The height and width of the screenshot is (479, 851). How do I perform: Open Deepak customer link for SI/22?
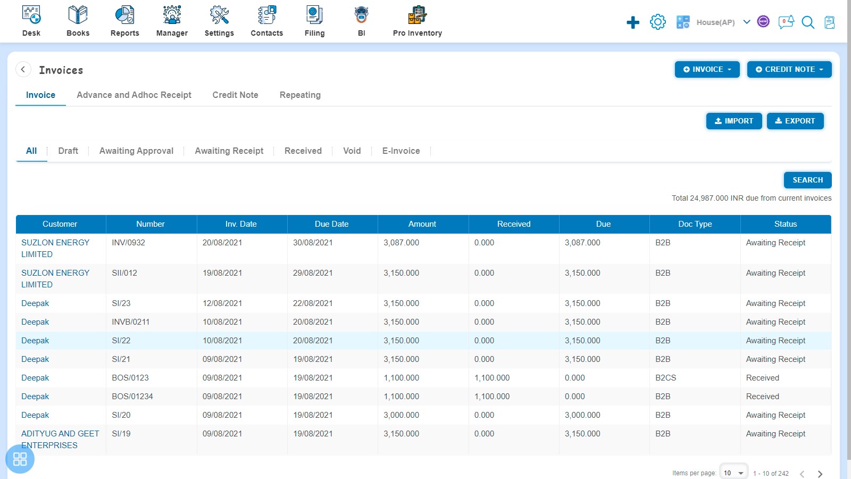tap(35, 341)
